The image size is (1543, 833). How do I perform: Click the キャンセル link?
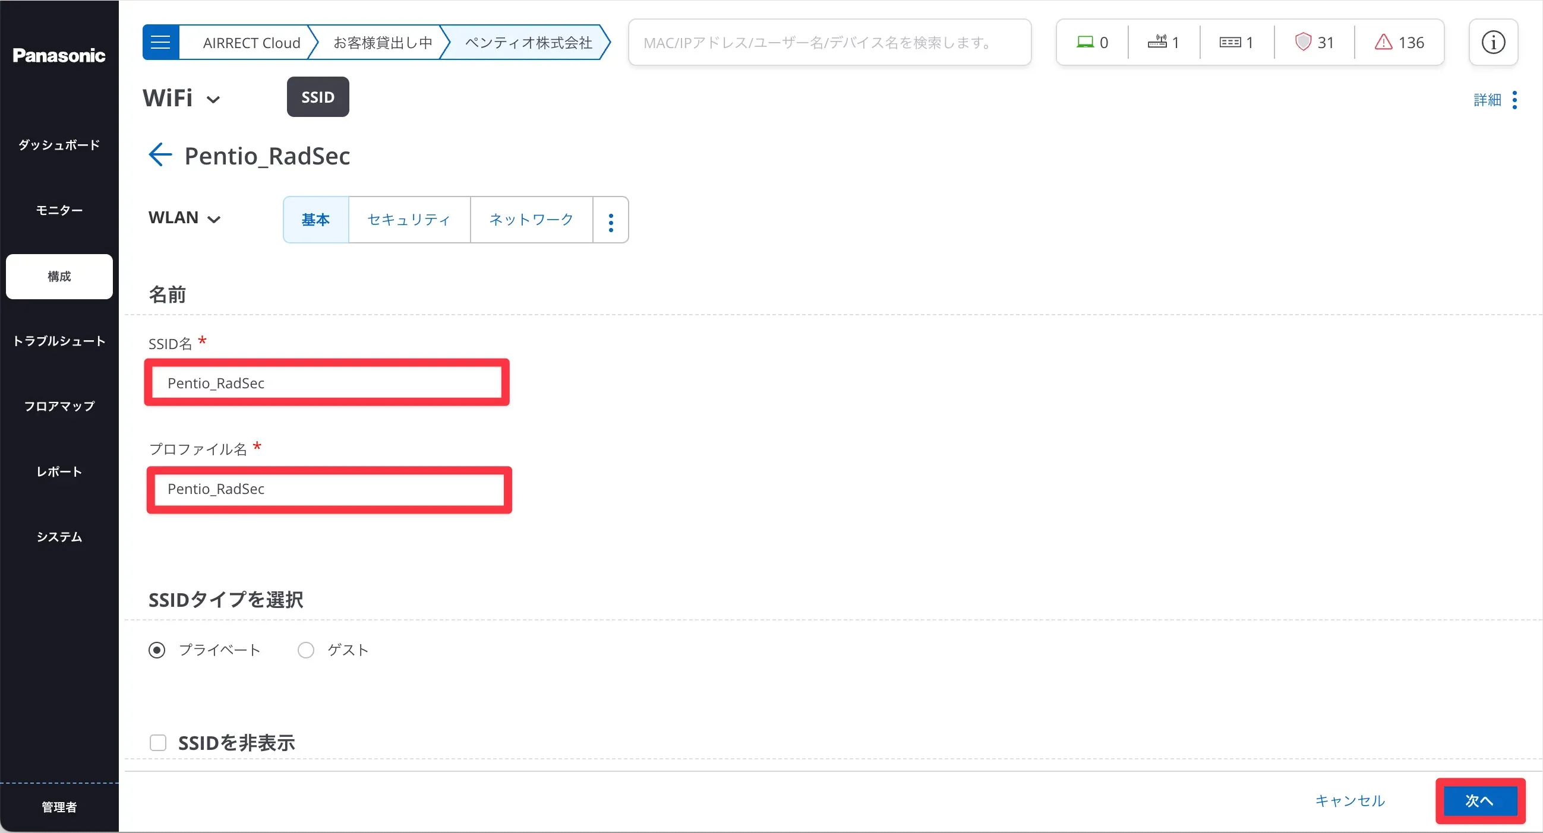pos(1349,801)
